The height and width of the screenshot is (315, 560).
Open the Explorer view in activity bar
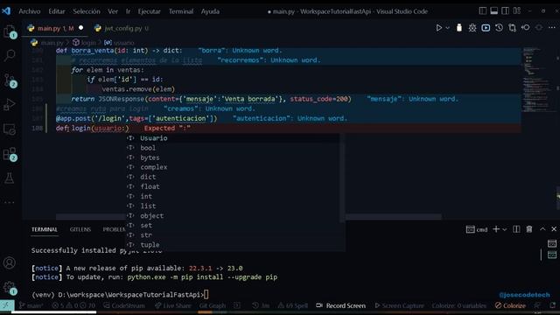coord(10,31)
